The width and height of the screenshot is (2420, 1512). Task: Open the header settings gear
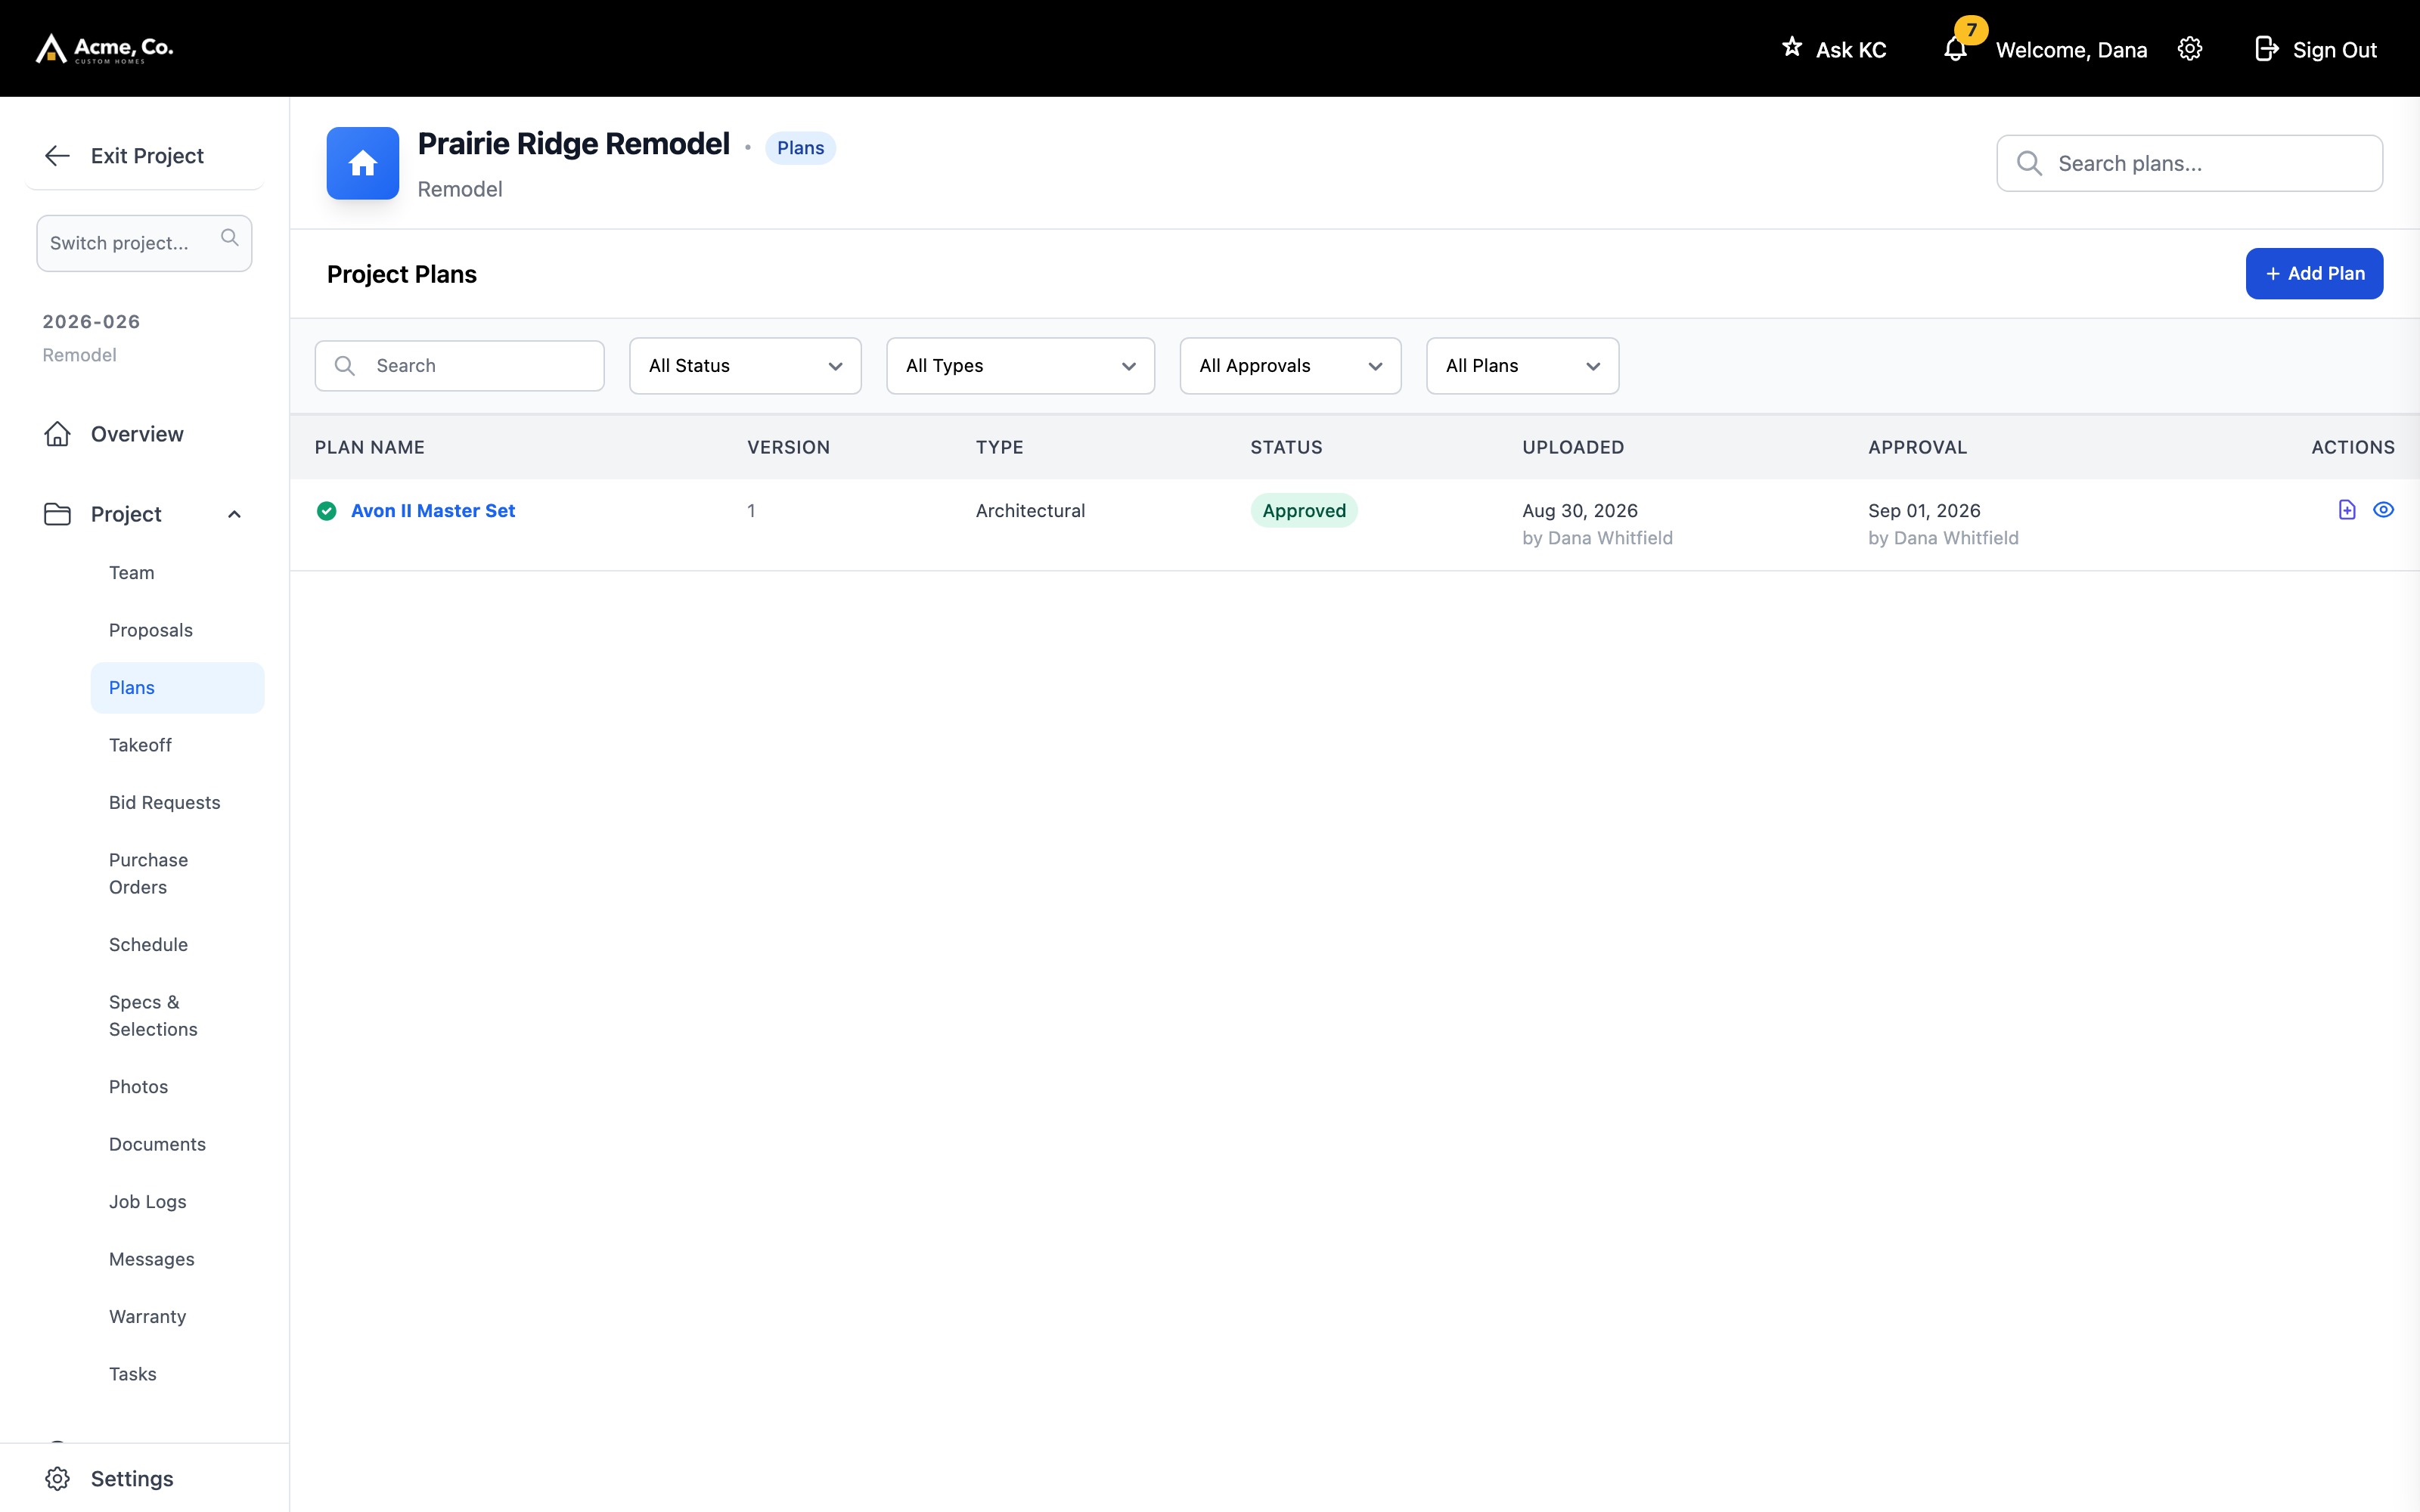tap(2189, 49)
